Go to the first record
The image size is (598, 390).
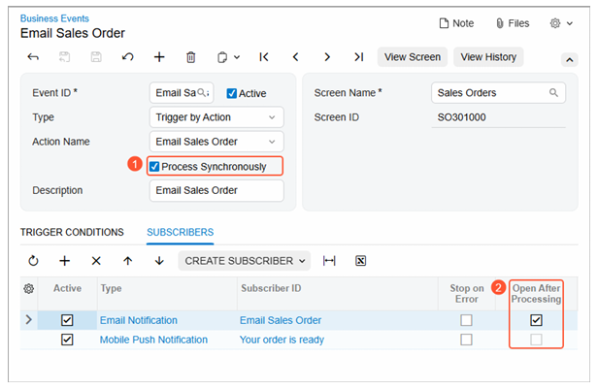tap(263, 57)
